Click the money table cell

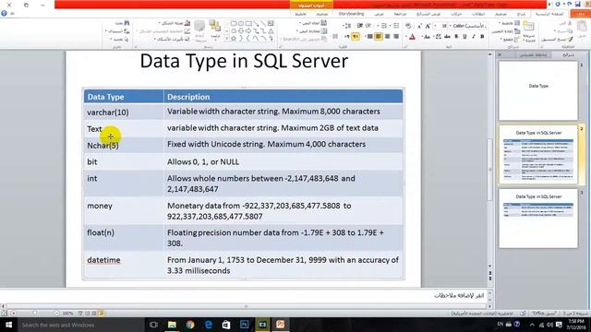[x=124, y=211]
